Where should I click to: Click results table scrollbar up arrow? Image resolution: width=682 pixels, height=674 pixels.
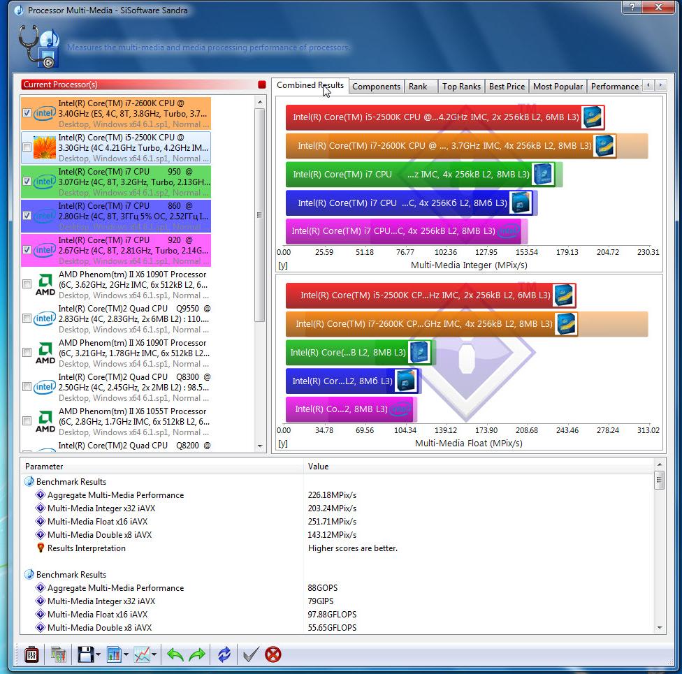tap(660, 465)
